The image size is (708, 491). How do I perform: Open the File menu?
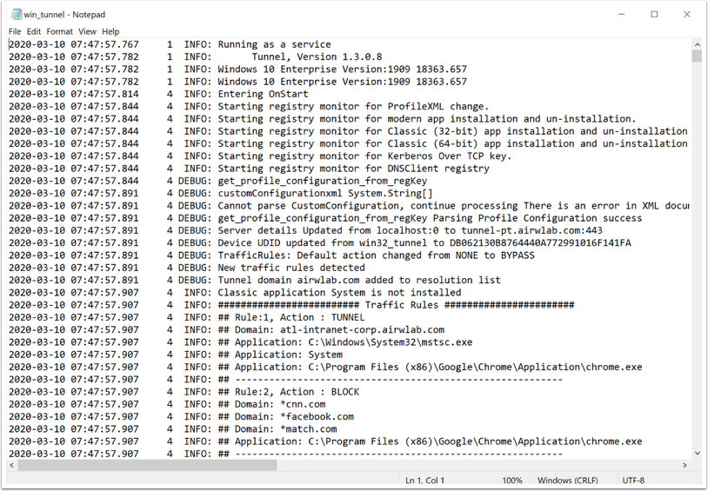point(15,31)
